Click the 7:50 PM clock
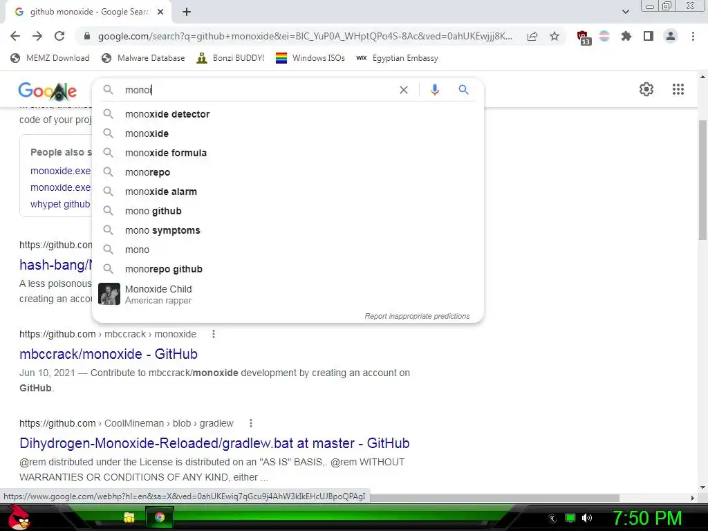 point(647,518)
